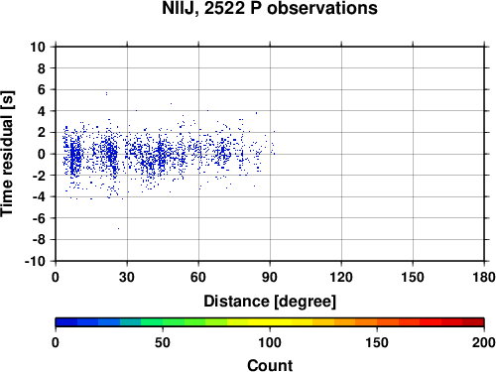This screenshot has height=372, width=496.
Task: Select the green colorbar segment near 50
Action: point(174,322)
